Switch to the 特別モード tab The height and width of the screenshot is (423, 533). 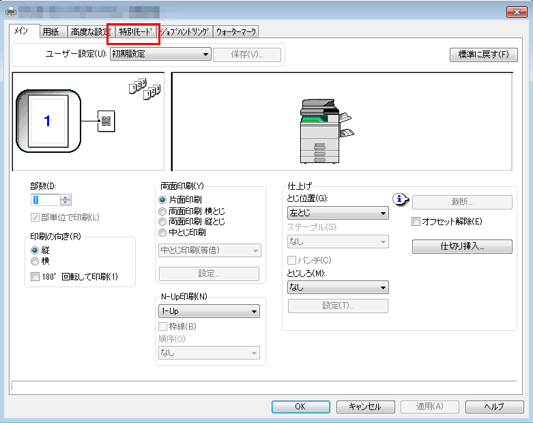[x=137, y=31]
